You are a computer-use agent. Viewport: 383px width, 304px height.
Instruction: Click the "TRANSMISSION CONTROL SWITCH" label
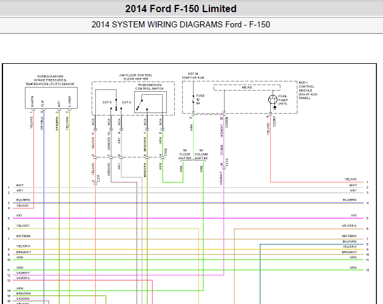click(x=149, y=87)
